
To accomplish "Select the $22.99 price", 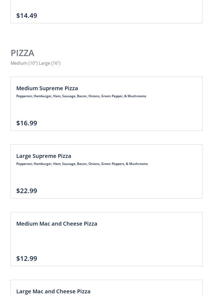I will click(x=27, y=191).
